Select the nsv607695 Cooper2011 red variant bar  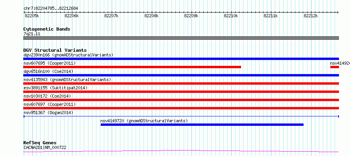(132, 67)
